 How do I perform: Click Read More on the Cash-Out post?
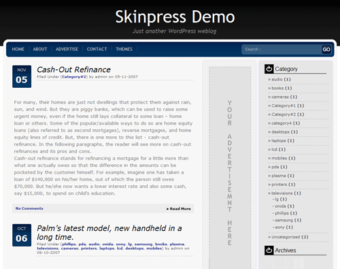point(179,209)
